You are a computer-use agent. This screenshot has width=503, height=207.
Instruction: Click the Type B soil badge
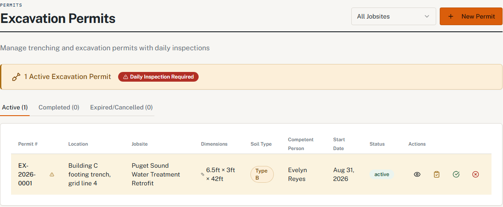262,174
